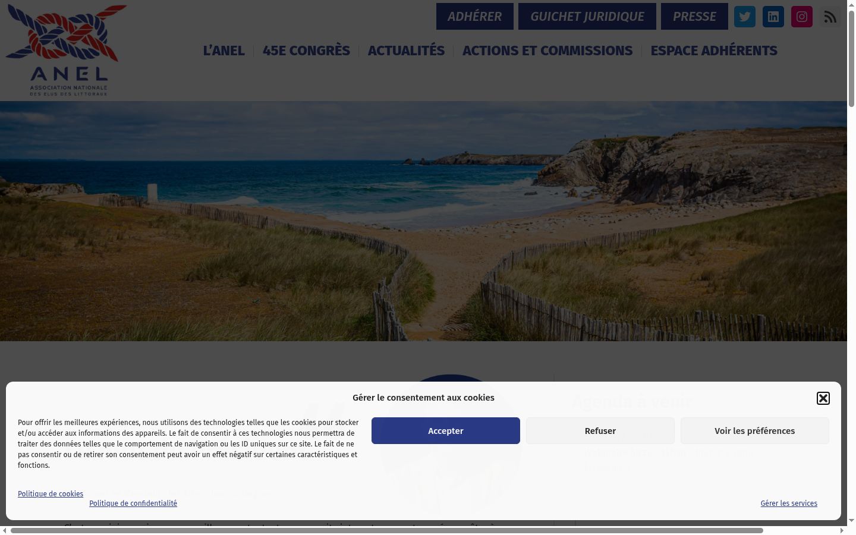This screenshot has width=856, height=535.
Task: Refuse cookies with the Refuser button
Action: click(x=600, y=430)
